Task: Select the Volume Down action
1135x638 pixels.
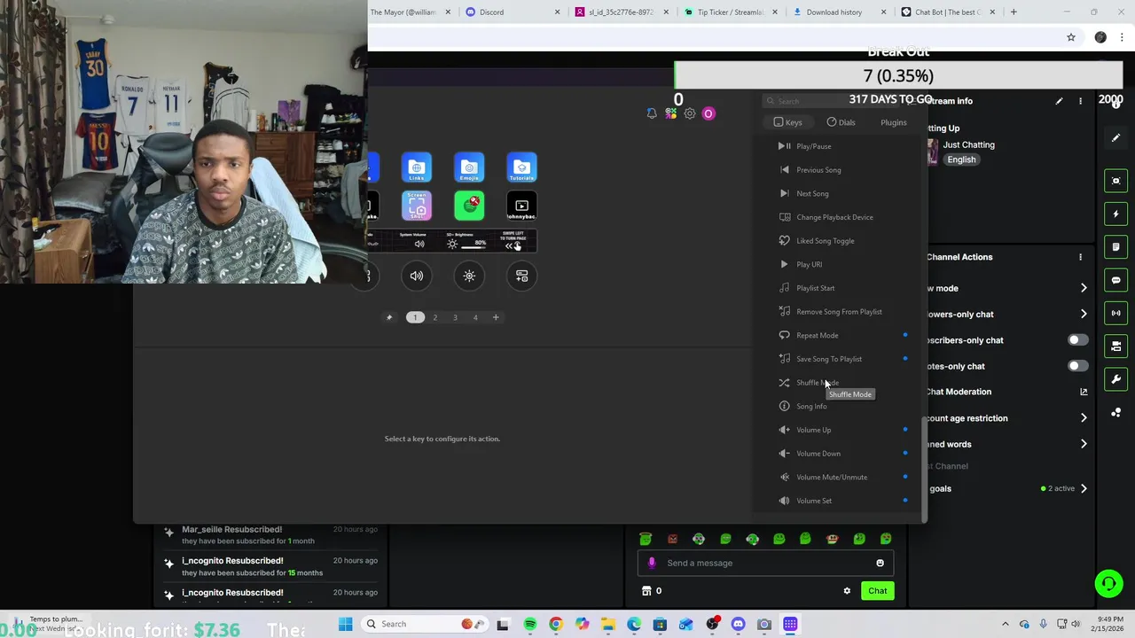Action: tap(818, 454)
